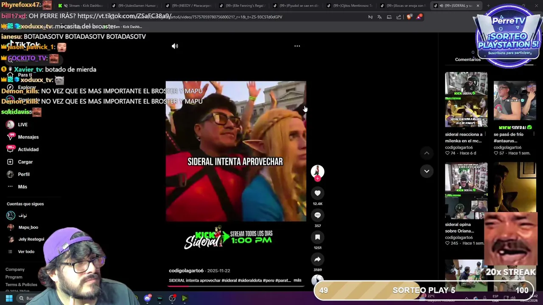Save video with bookmark icon

point(317,237)
